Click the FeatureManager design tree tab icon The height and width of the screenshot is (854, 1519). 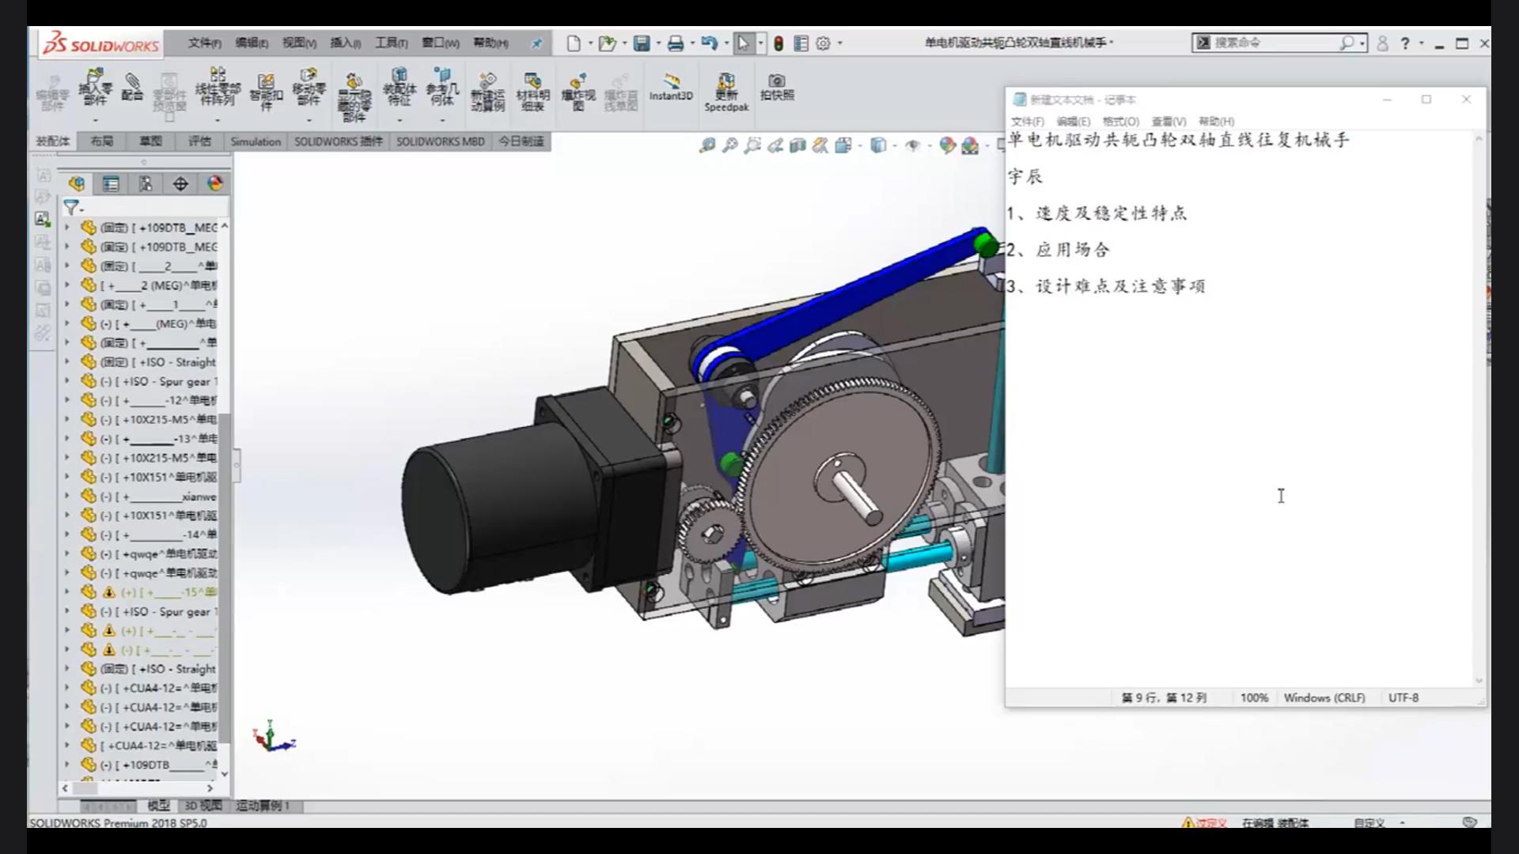click(77, 183)
